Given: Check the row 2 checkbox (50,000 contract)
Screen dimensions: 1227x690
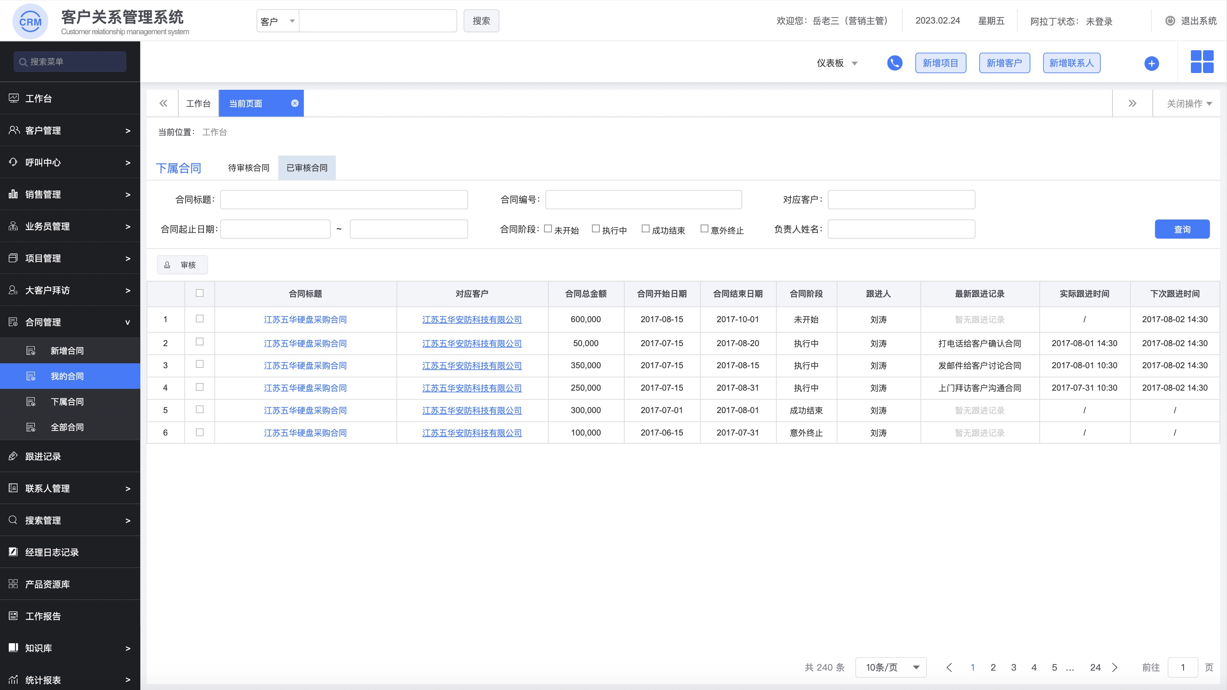Looking at the screenshot, I should tap(200, 342).
